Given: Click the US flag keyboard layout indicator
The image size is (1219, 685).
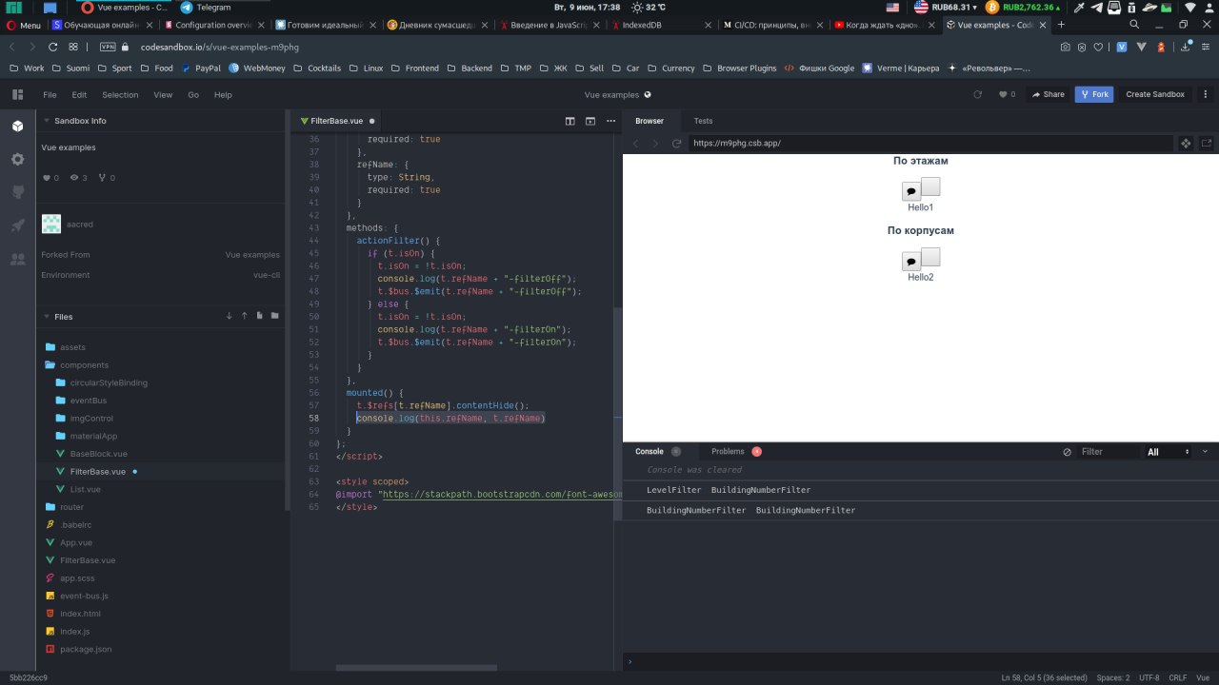Looking at the screenshot, I should pos(892,7).
